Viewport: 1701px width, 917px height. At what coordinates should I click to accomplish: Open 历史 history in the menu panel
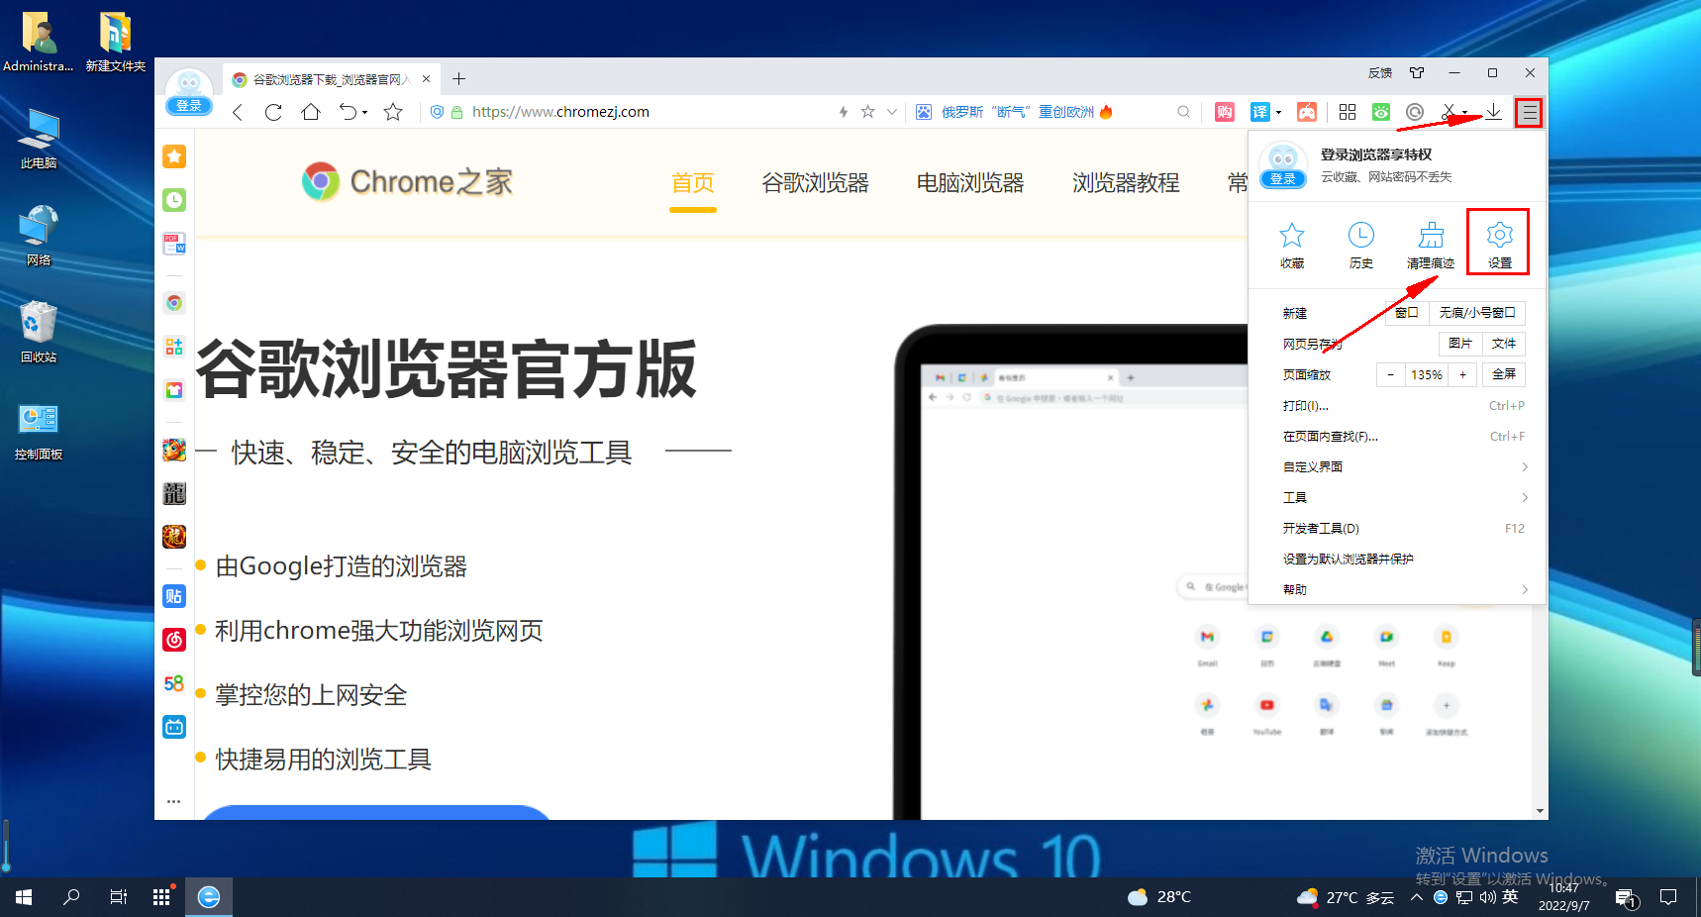pos(1361,245)
